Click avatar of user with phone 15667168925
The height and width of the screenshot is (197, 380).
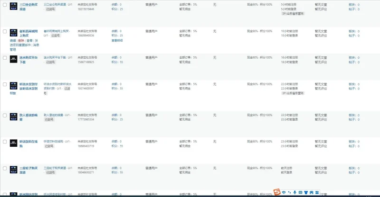(14, 59)
